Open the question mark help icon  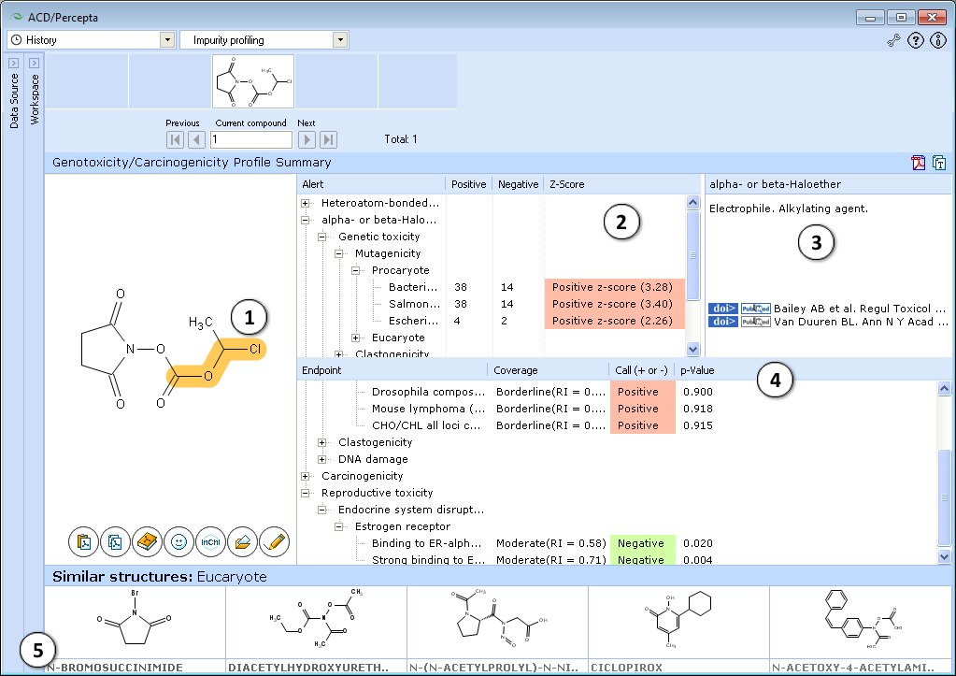[x=915, y=40]
